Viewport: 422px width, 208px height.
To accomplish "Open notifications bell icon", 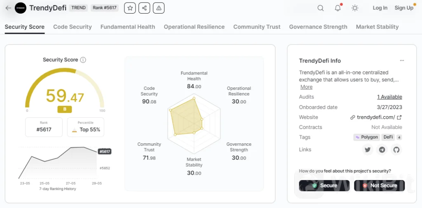I will (338, 8).
